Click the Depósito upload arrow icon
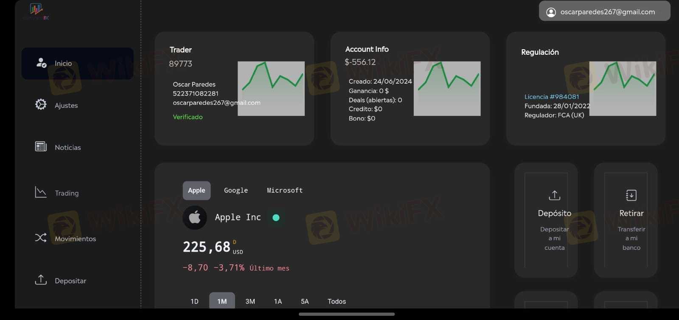 (554, 195)
